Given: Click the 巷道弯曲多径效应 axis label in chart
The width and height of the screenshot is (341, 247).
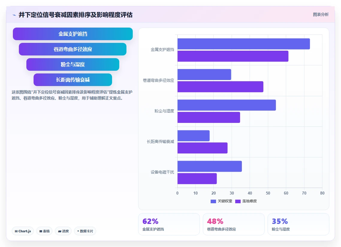Looking at the screenshot, I should pos(158,81).
